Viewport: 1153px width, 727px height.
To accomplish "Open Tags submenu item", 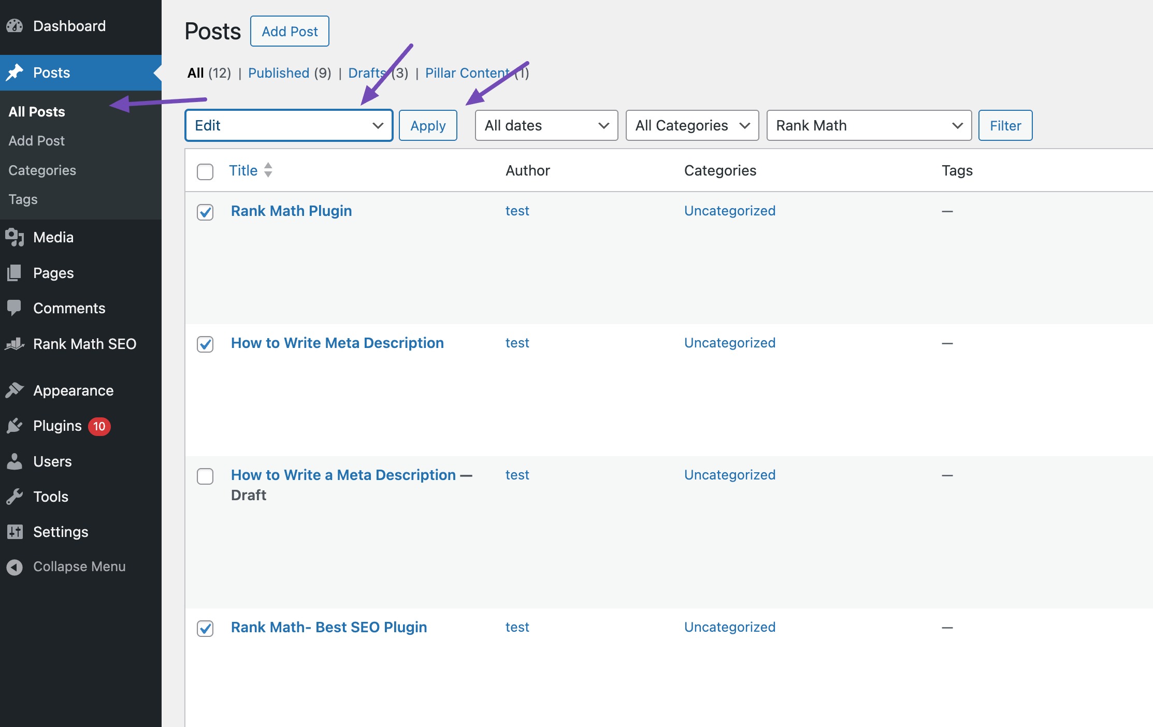I will click(23, 199).
